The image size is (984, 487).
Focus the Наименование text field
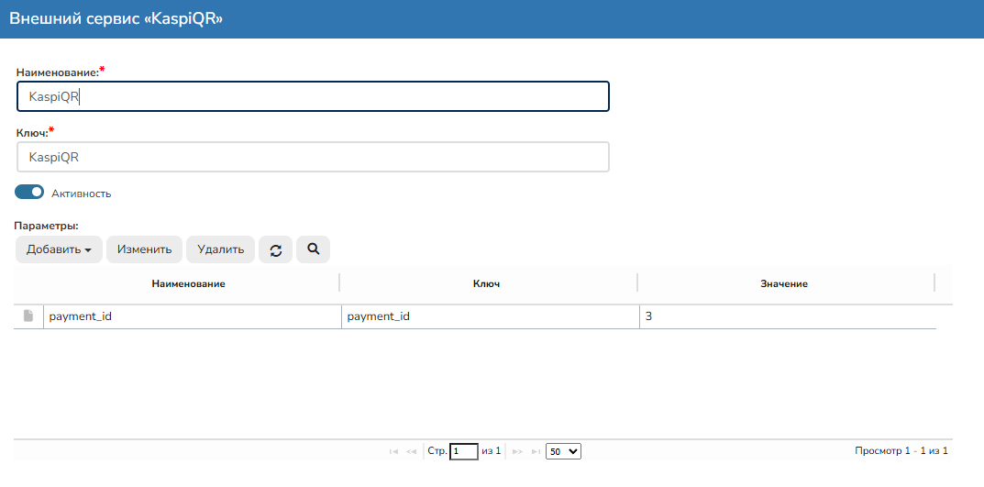(x=313, y=96)
